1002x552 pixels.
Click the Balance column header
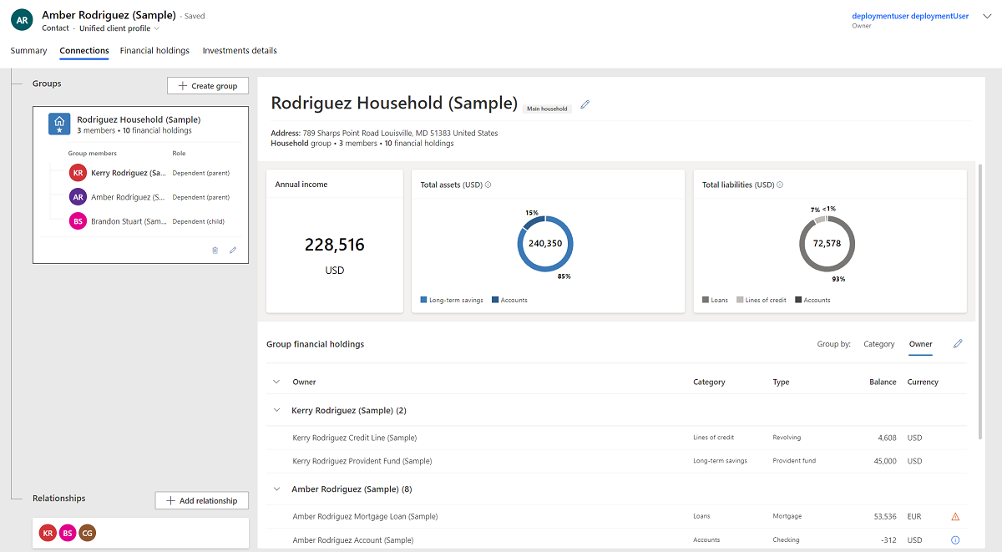click(x=883, y=382)
